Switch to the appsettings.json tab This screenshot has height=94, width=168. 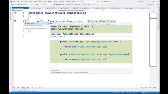[x=129, y=8]
